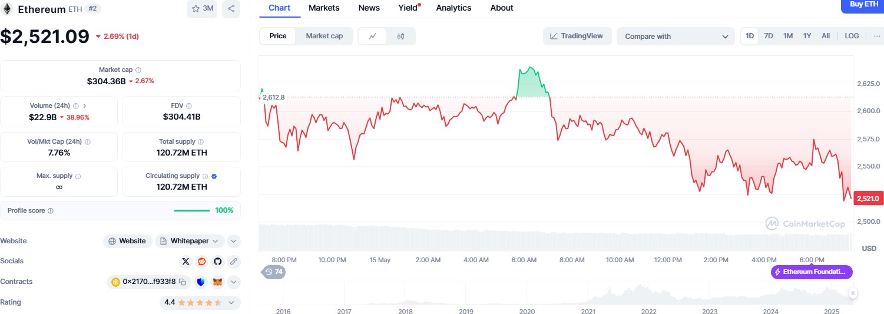Open the Compare with dropdown
This screenshot has width=884, height=314.
[676, 36]
